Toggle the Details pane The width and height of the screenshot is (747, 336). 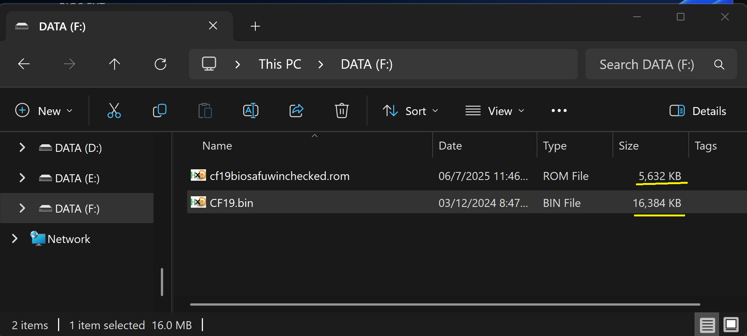(698, 111)
